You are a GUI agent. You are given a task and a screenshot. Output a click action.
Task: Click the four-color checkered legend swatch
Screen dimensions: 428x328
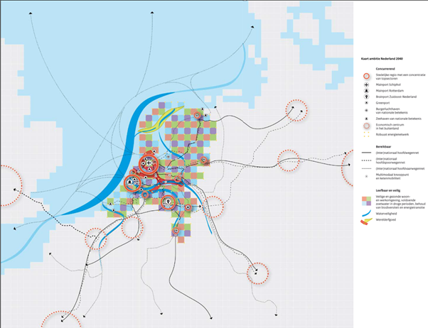pos(366,201)
